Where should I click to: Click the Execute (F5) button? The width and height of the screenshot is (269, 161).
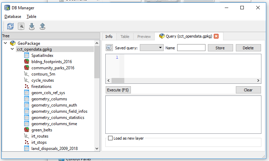click(118, 90)
